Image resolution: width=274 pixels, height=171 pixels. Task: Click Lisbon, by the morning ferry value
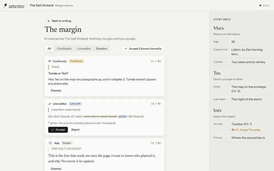click(247, 52)
